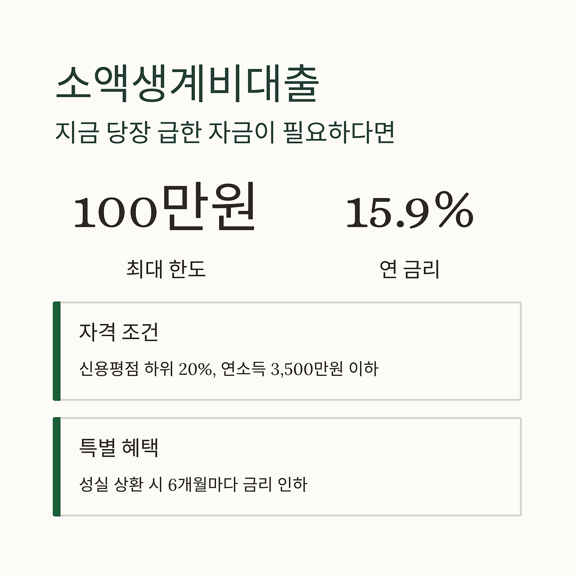Click the percent sign after 15.9
Viewport: 576px width, 576px height.
(454, 210)
